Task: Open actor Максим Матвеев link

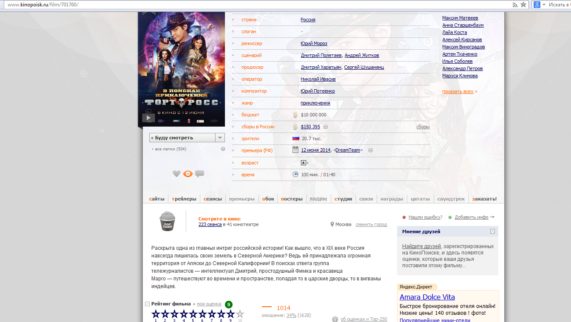Action: pos(460,18)
